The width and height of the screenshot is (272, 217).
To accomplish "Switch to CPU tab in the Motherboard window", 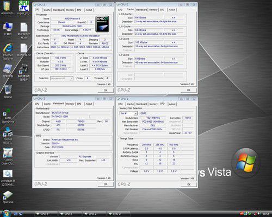I will 37,104.
